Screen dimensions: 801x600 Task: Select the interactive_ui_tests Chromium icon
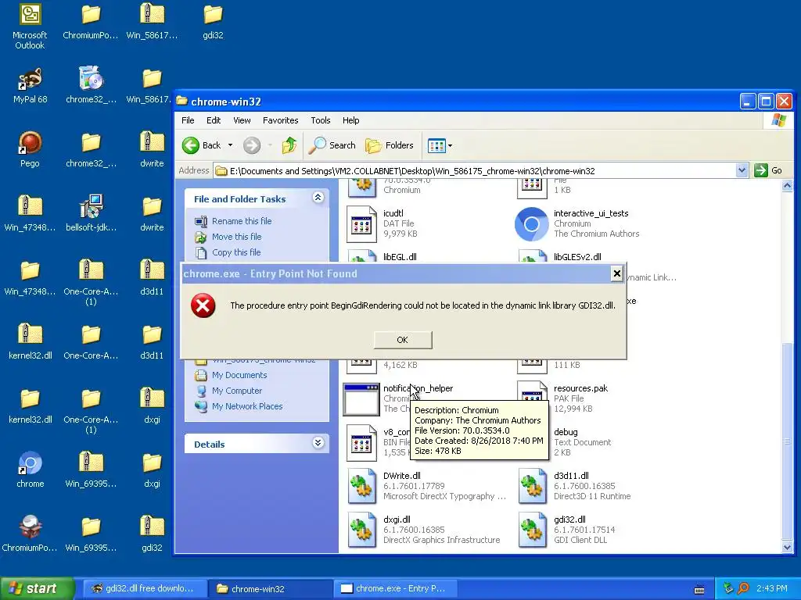pos(531,224)
